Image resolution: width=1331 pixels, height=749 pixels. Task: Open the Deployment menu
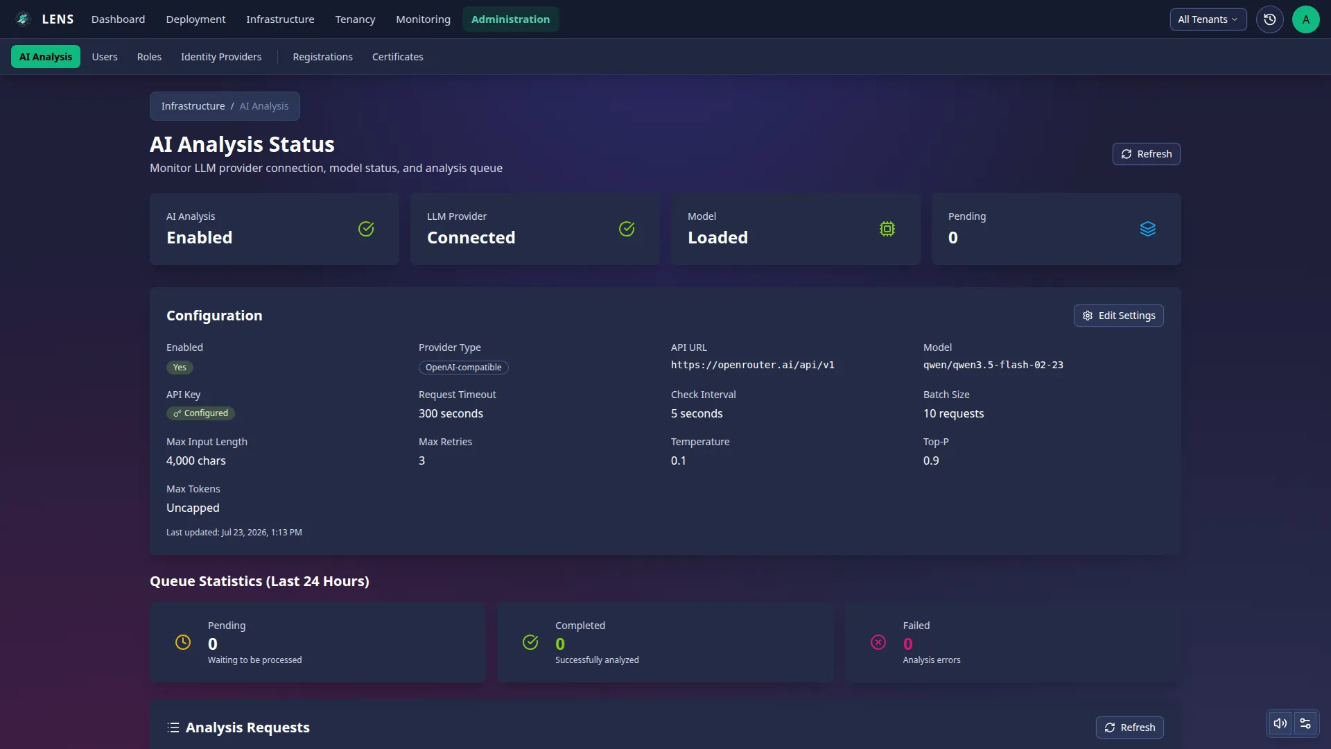coord(195,19)
